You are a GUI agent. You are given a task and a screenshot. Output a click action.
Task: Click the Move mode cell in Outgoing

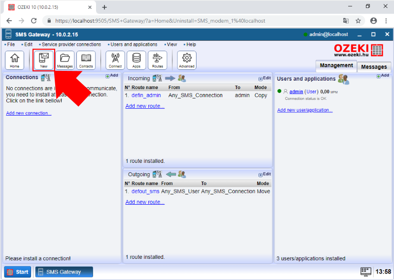coord(263,191)
